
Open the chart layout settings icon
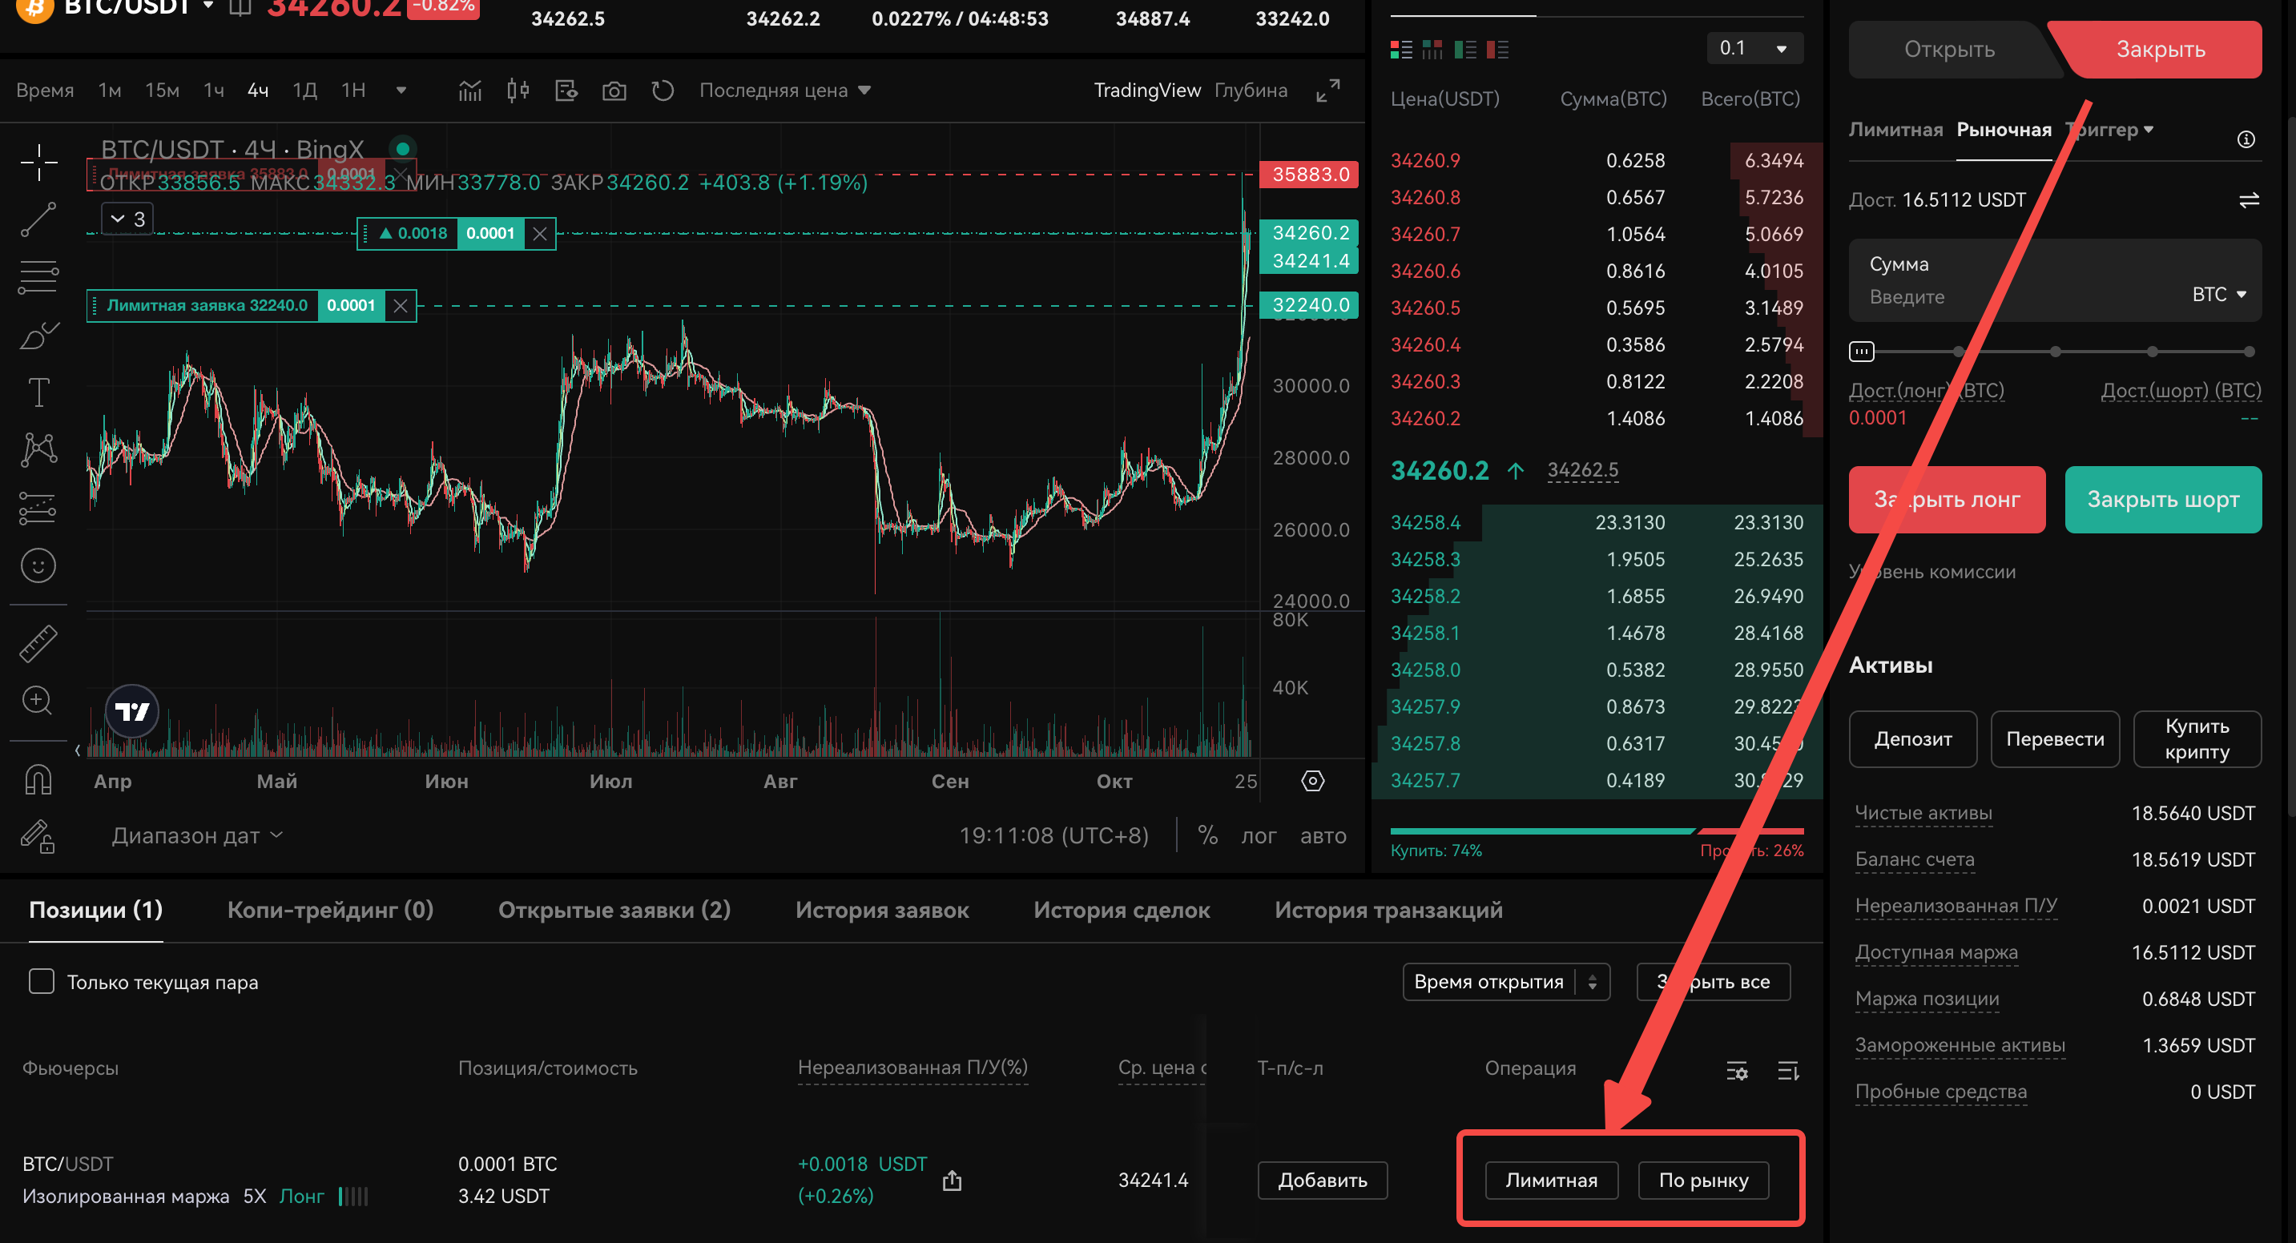(x=566, y=90)
